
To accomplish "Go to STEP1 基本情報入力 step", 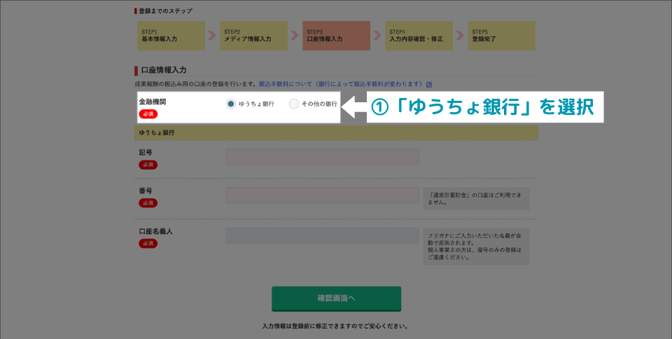I will point(170,36).
